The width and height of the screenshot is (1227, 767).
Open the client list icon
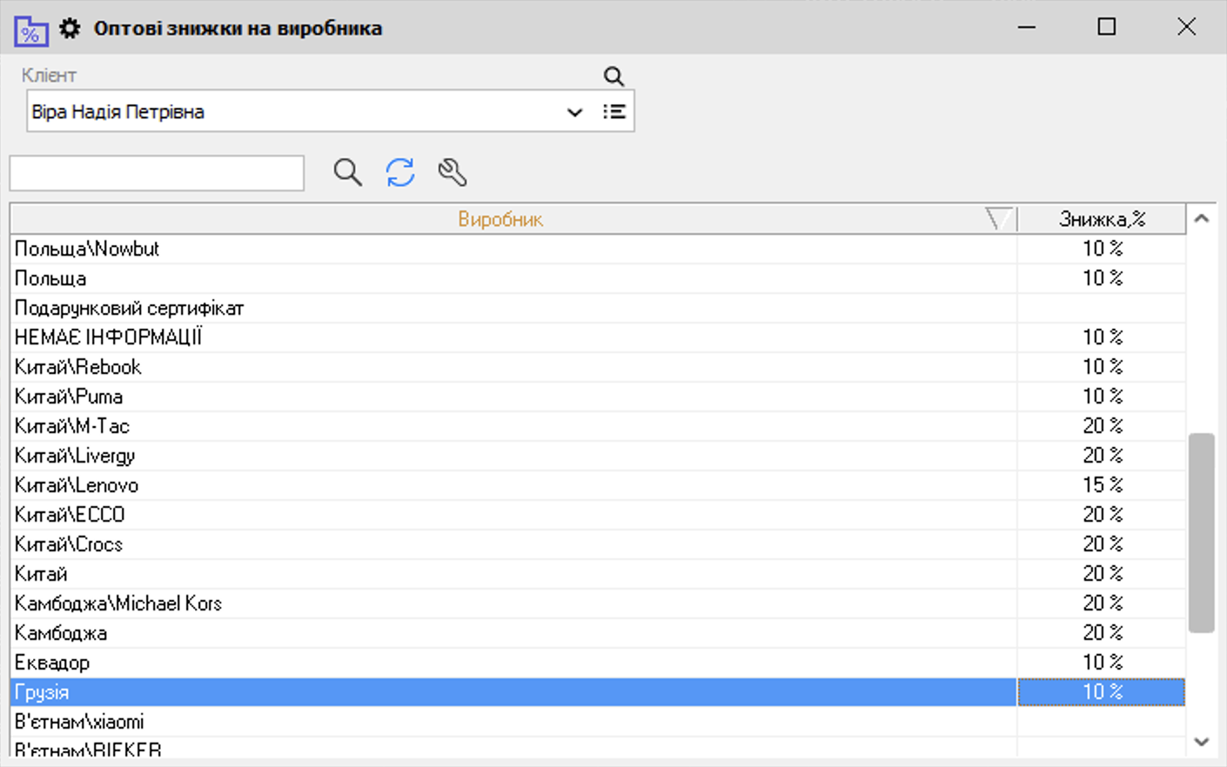coord(614,112)
